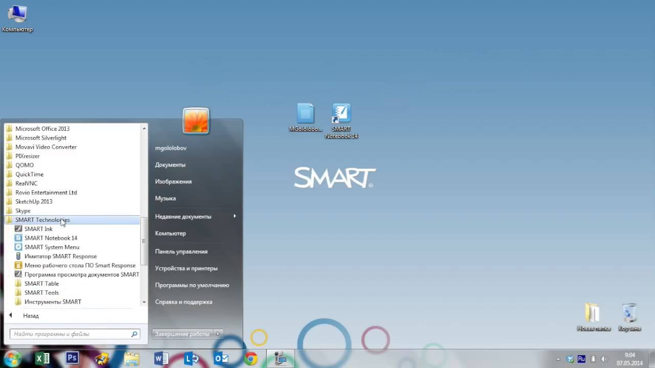
Task: Click the search magnifier icon in the Start menu
Action: pyautogui.click(x=135, y=334)
